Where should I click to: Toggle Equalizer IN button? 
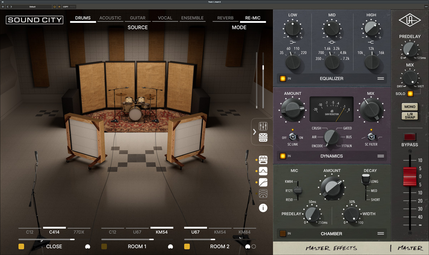[x=283, y=79]
